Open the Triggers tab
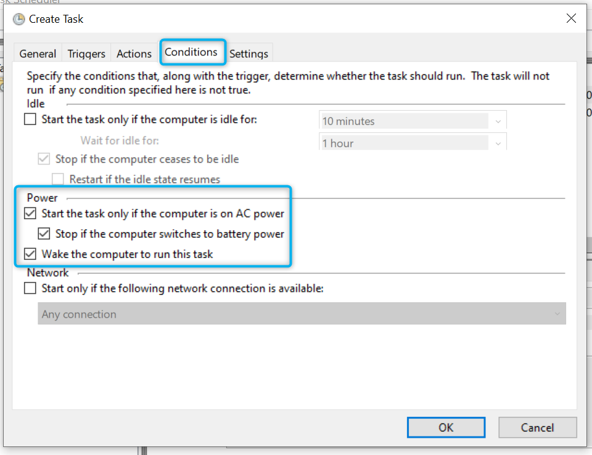 [x=86, y=54]
